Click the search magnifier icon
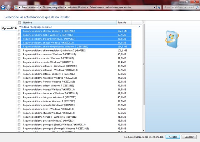 197,7
